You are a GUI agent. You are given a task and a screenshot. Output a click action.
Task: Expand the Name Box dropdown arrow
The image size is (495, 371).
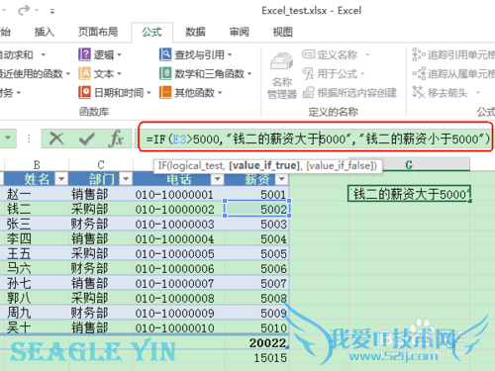point(8,139)
